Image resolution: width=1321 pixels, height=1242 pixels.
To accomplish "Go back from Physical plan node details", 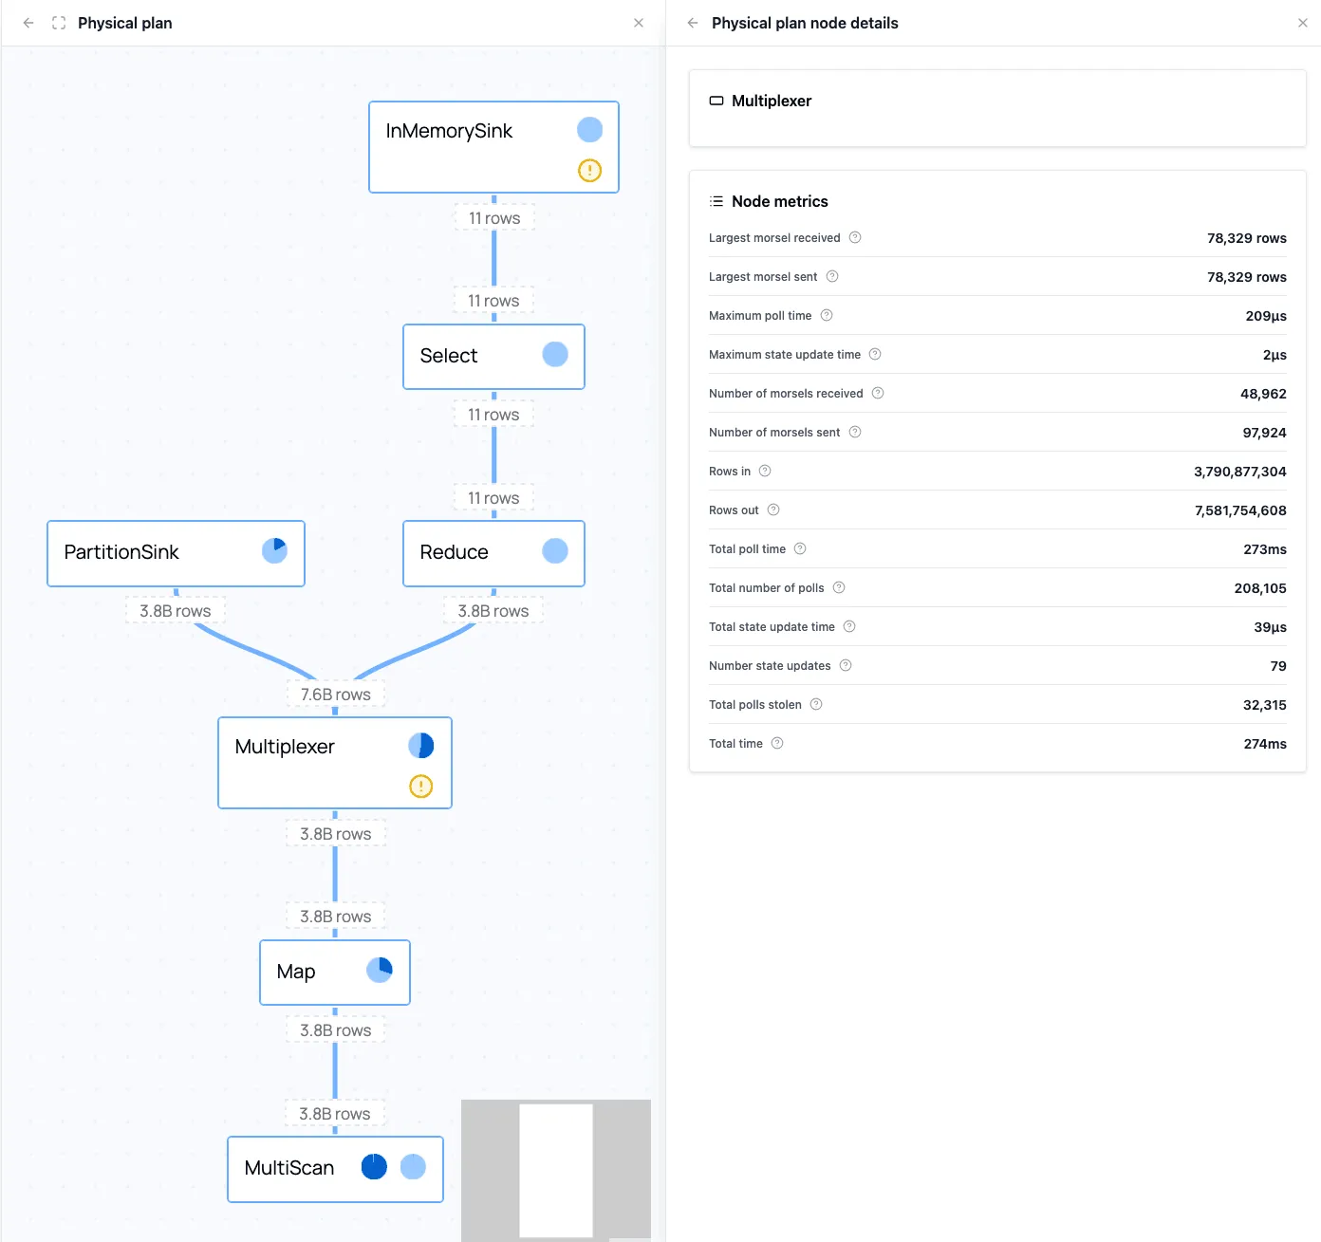I will coord(693,23).
